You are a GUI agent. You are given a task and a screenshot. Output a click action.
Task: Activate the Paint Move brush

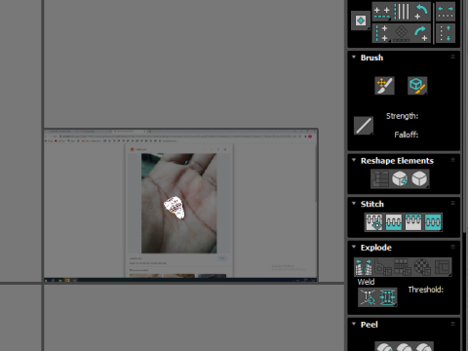384,86
